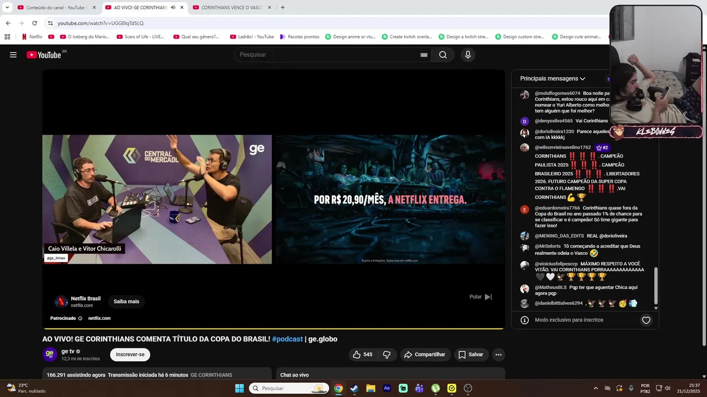Image resolution: width=707 pixels, height=397 pixels.
Task: Send a heart reaction in chat
Action: [x=646, y=320]
